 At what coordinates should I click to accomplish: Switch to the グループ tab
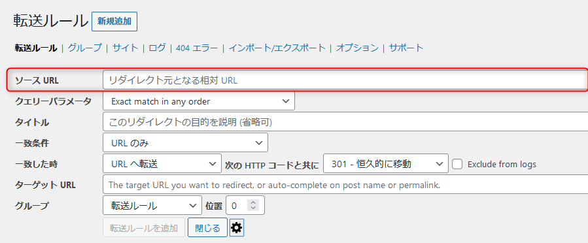point(85,48)
